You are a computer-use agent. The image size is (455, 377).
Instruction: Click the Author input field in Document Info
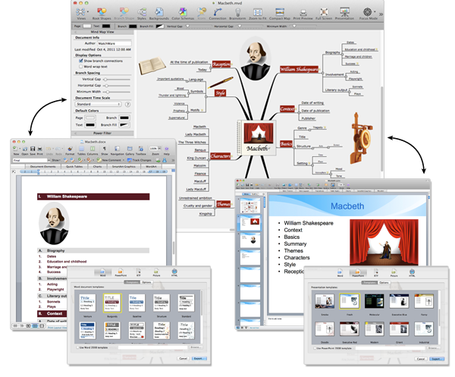pos(114,43)
